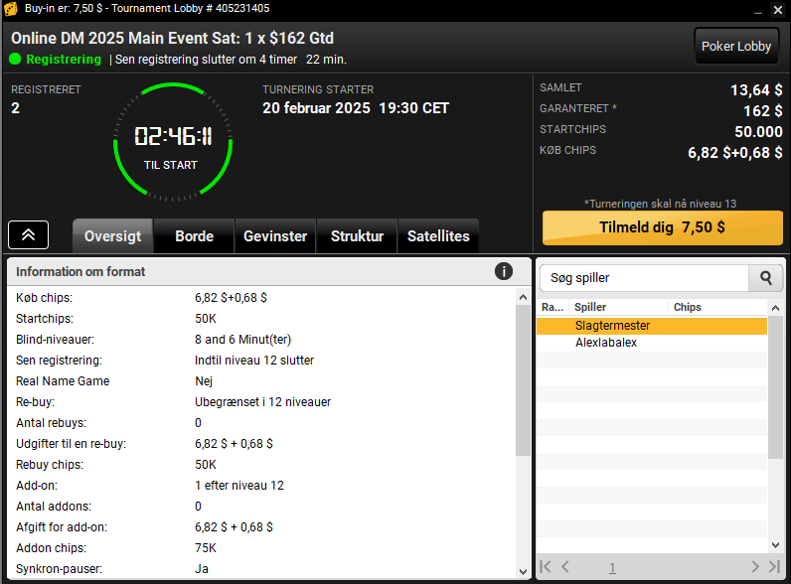Screen dimensions: 791x584
Task: Show the Struktur tab
Action: tap(357, 236)
